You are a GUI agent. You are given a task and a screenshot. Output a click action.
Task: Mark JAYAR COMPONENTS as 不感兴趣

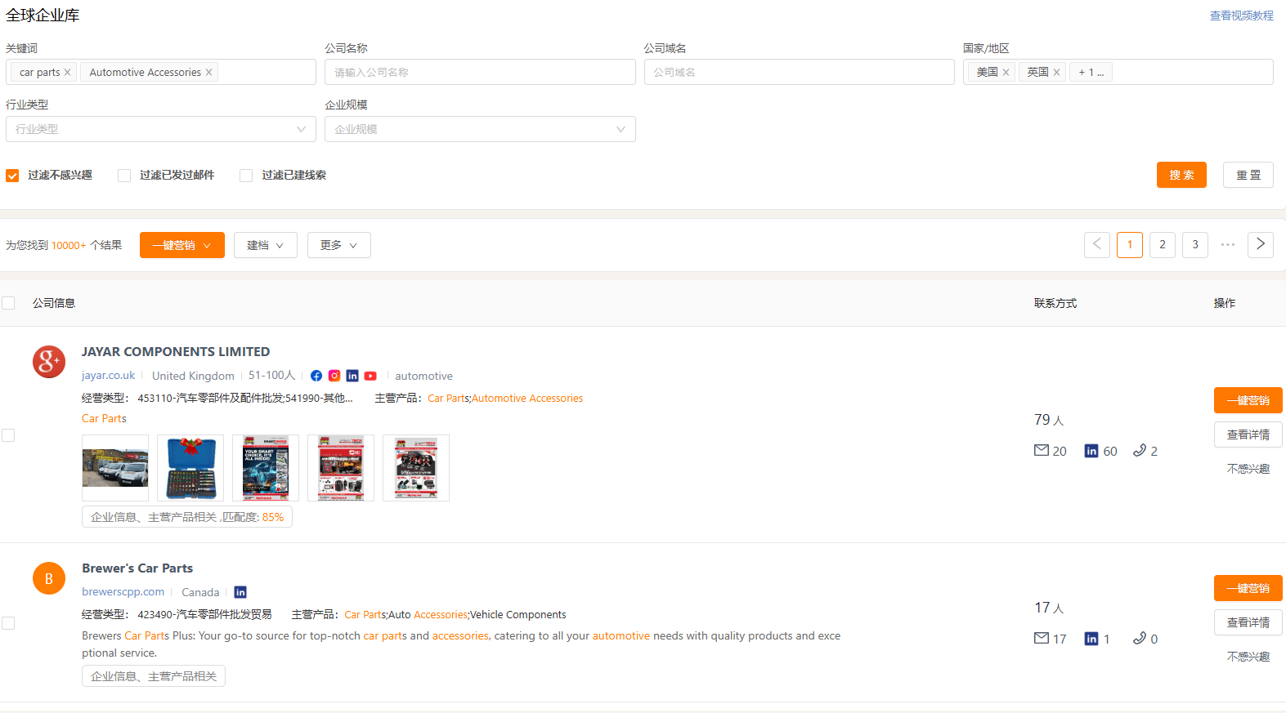(1248, 469)
